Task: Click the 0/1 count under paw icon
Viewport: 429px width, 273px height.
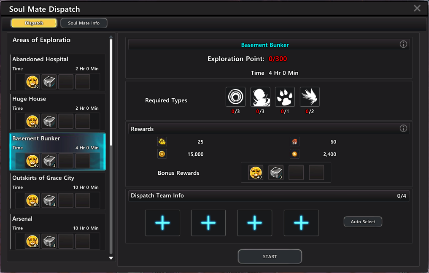Action: click(x=285, y=111)
